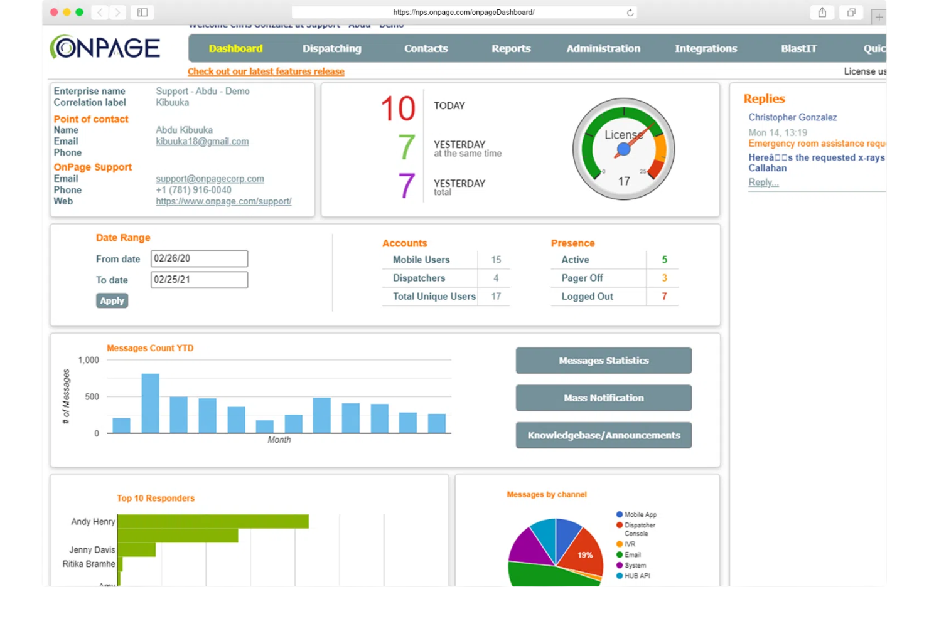Image resolution: width=929 pixels, height=619 pixels.
Task: Click the From date input field
Action: 198,258
